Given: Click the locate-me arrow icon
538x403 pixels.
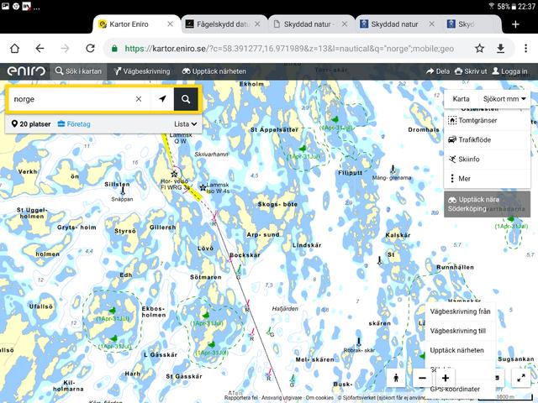Looking at the screenshot, I should (162, 99).
